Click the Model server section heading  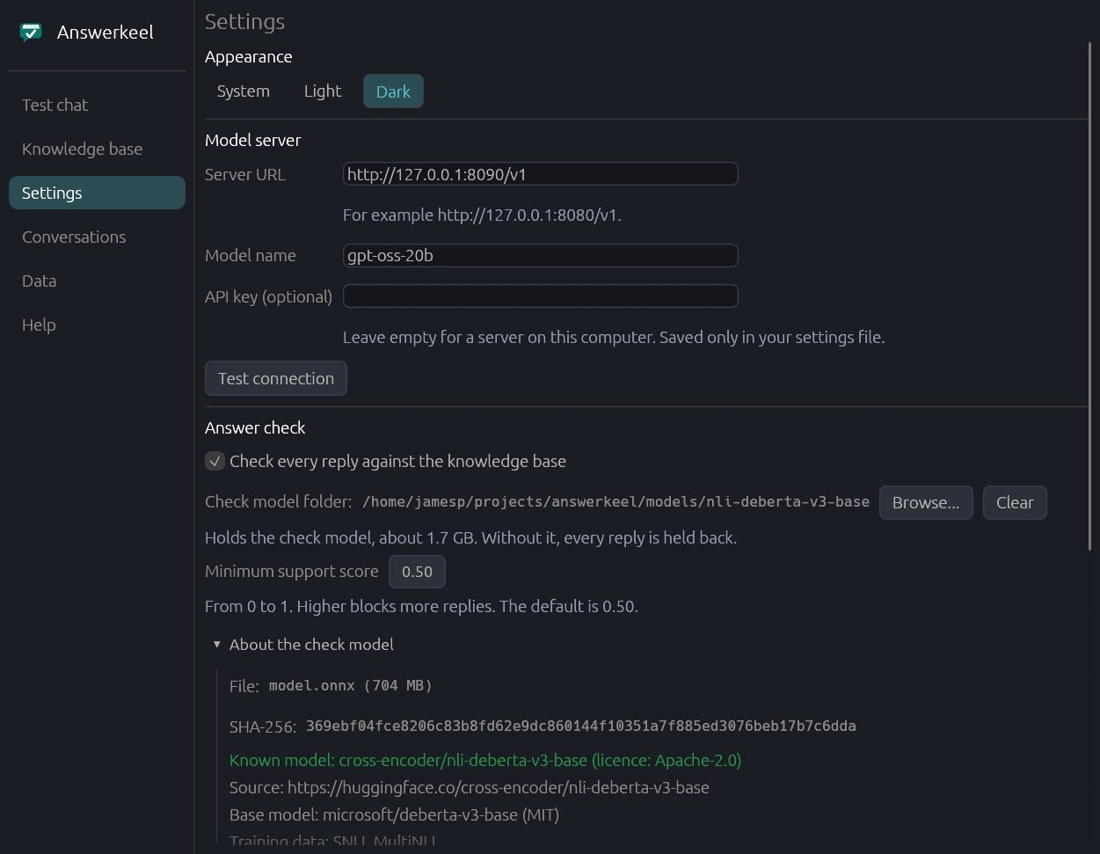(x=253, y=140)
